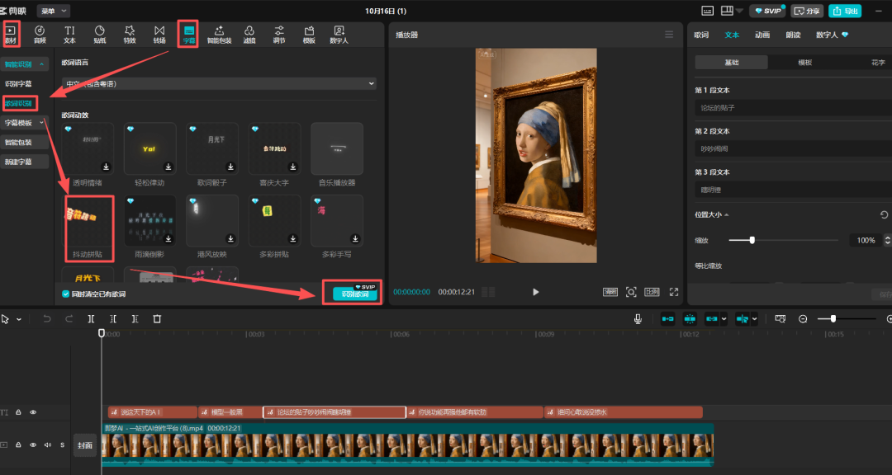Image resolution: width=892 pixels, height=475 pixels.
Task: Click the undo arrow in timeline toolbar
Action: (x=47, y=318)
